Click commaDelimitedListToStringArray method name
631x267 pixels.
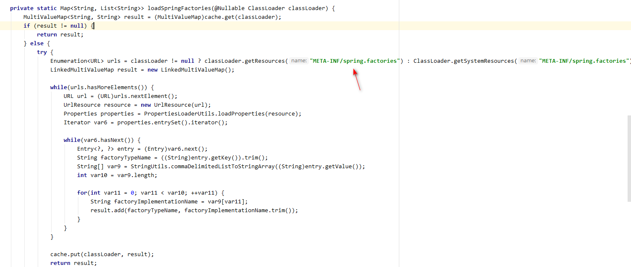tap(221, 166)
